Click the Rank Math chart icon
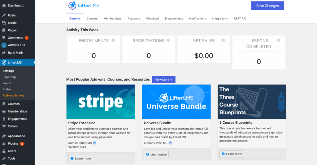This screenshot has height=165, width=317. click(4, 52)
